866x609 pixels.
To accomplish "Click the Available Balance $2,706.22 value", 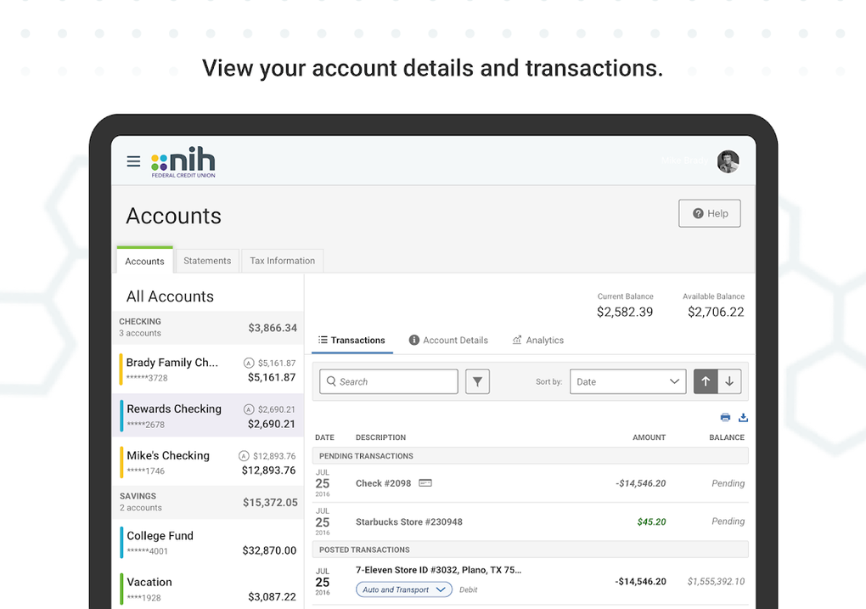I will 716,313.
